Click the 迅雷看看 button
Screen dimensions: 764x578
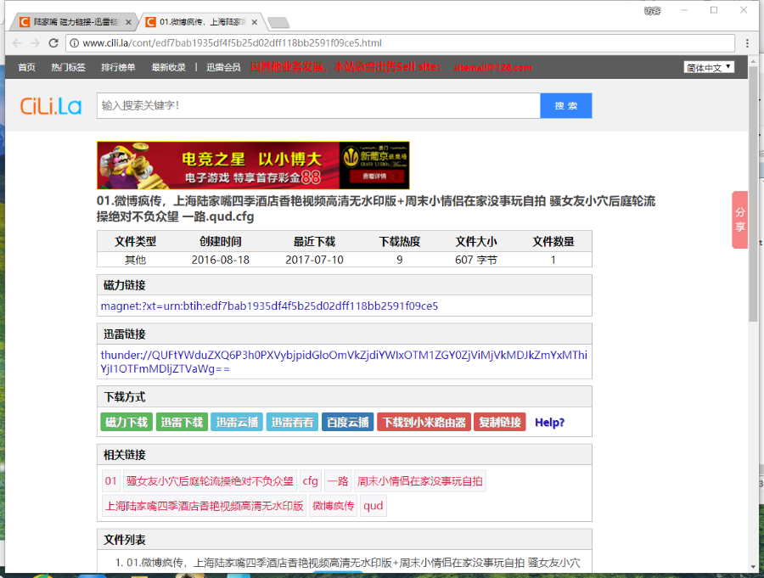pyautogui.click(x=292, y=422)
